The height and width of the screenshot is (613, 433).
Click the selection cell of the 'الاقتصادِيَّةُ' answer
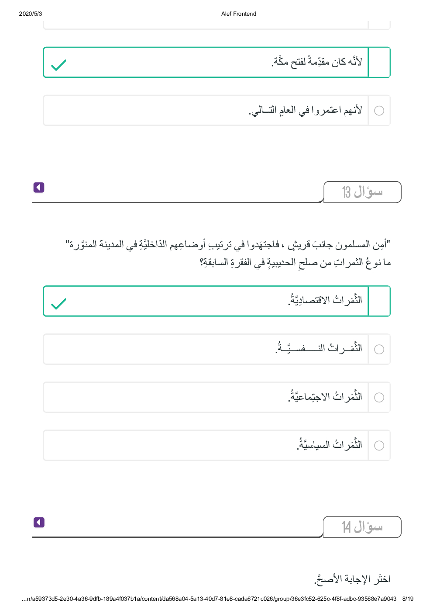tap(379, 301)
